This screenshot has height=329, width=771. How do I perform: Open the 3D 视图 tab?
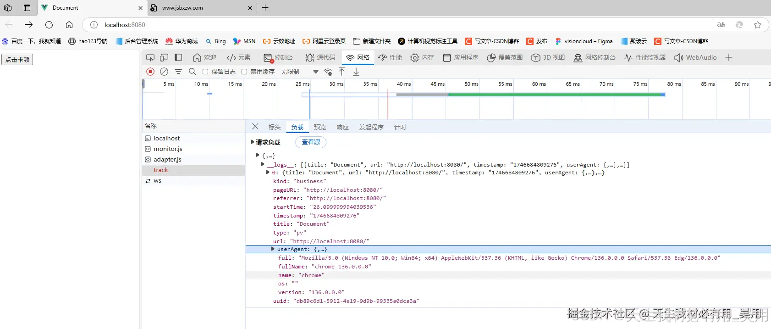click(548, 58)
